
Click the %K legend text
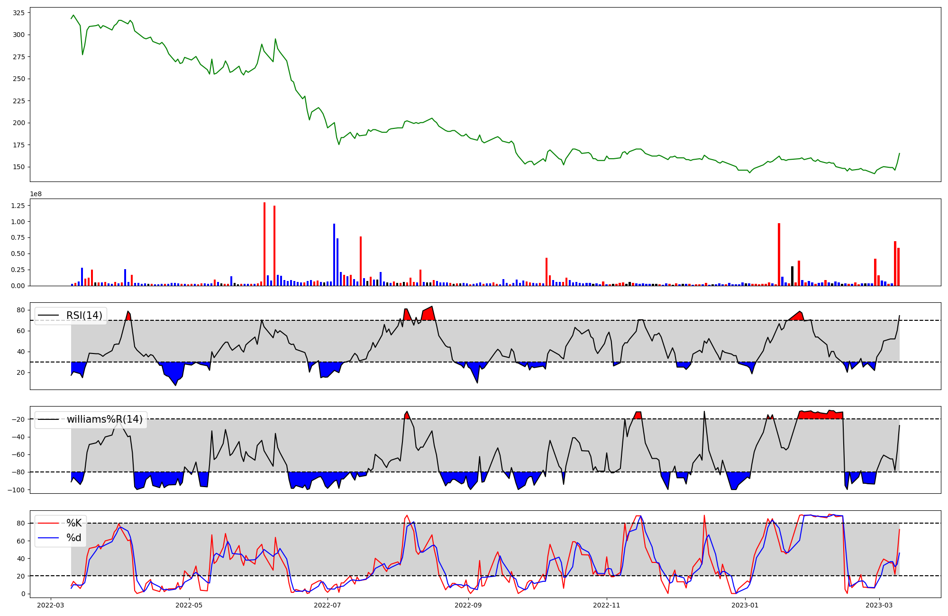[x=74, y=523]
